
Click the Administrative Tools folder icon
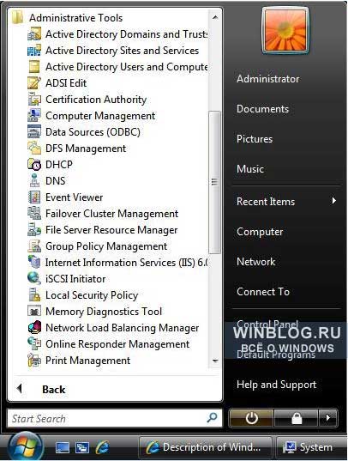[x=18, y=18]
